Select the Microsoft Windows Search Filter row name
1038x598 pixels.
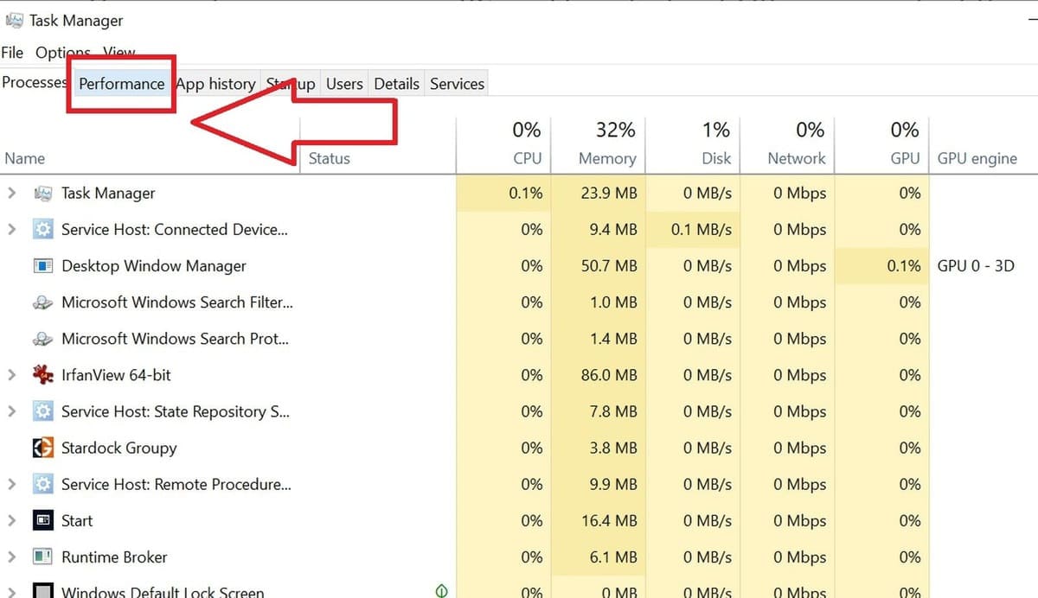pyautogui.click(x=177, y=302)
